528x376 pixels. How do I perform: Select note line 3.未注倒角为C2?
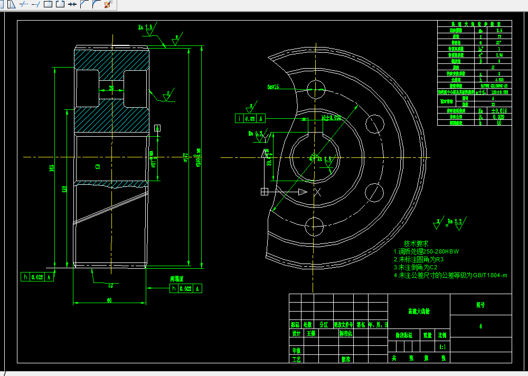coord(416,267)
